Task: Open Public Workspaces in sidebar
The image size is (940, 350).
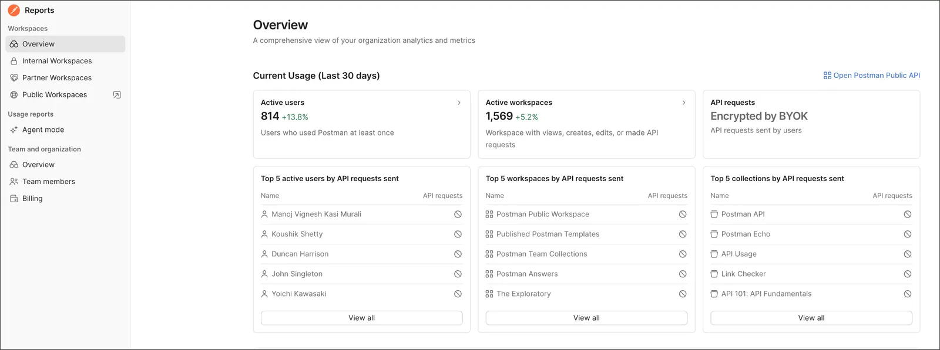Action: tap(65, 95)
